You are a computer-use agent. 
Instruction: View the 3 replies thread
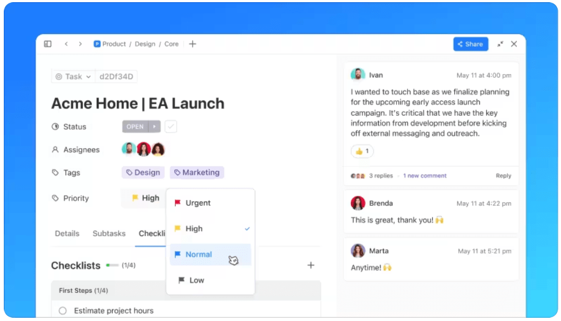381,176
